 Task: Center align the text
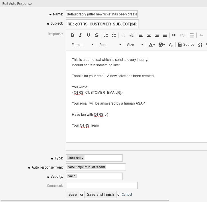[149, 35]
